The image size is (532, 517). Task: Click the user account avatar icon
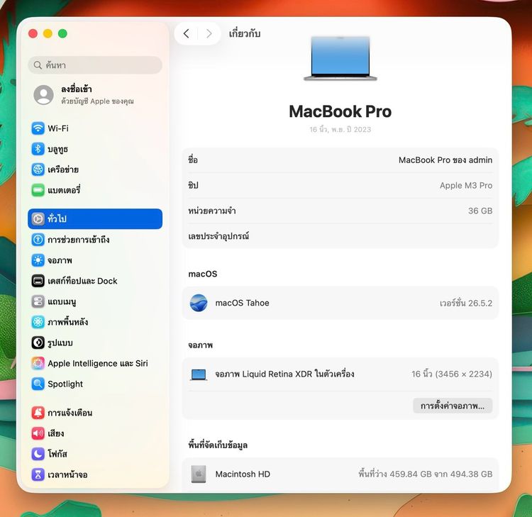pyautogui.click(x=43, y=94)
